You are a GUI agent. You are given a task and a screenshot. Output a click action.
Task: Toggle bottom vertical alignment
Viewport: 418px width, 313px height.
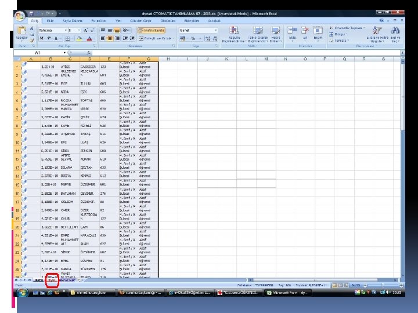117,30
